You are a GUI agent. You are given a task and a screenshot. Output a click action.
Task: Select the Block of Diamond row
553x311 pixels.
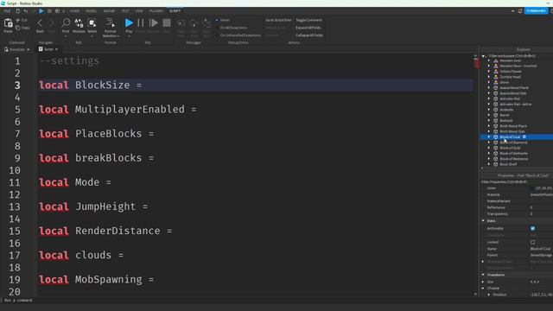pos(517,143)
